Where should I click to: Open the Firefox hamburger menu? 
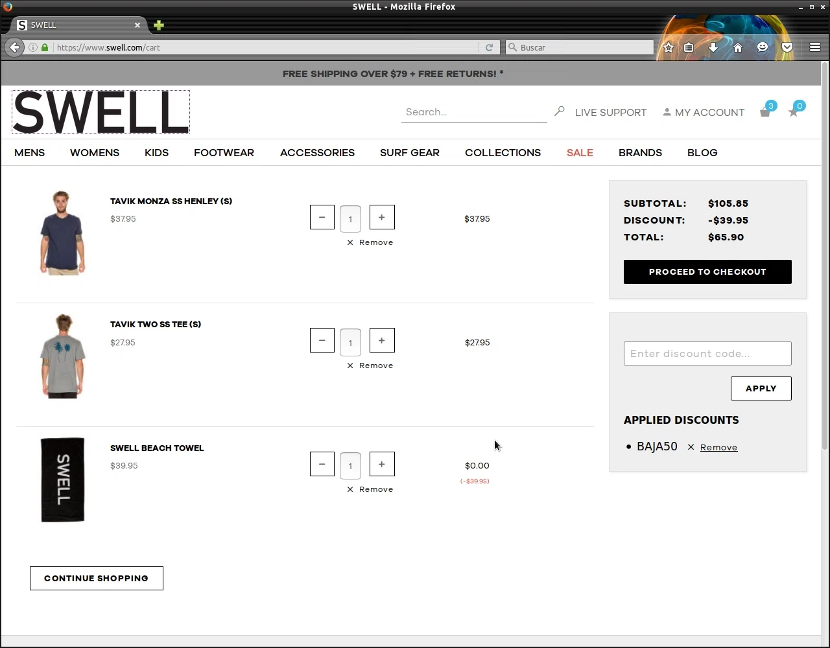click(815, 47)
